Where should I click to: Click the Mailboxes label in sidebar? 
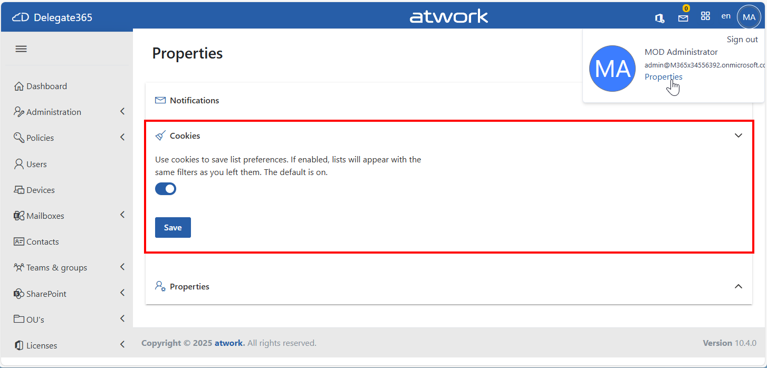(x=45, y=216)
